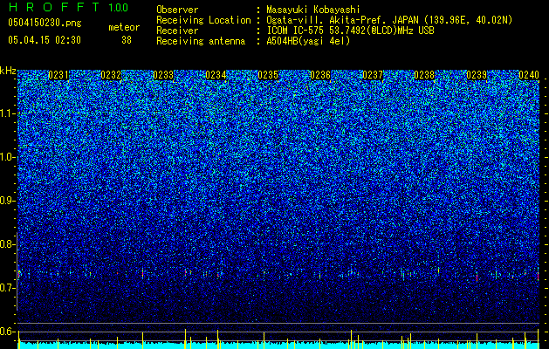Viewport: 549px width, 349px height.
Task: Click the Observer label
Action: 177,10
